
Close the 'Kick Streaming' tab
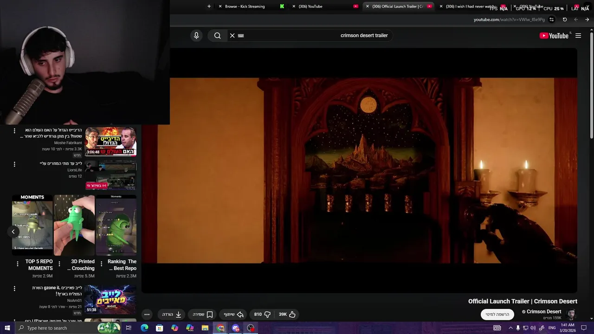[220, 6]
